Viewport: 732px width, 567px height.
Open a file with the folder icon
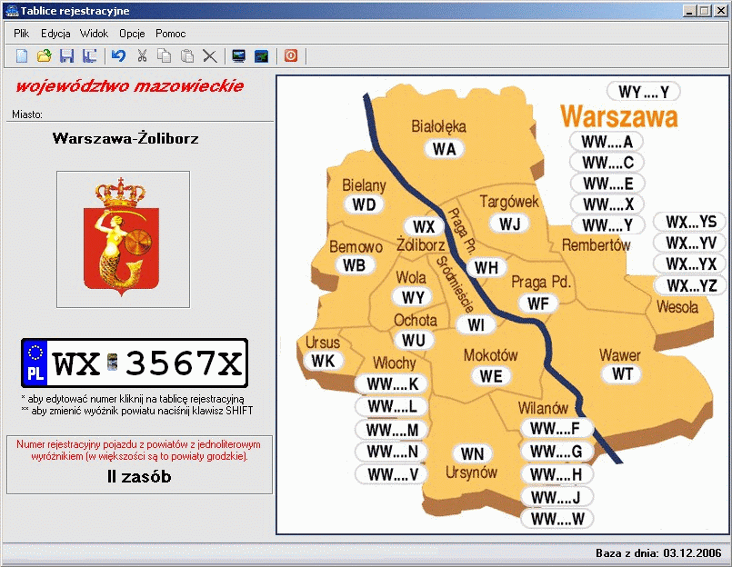(x=44, y=56)
